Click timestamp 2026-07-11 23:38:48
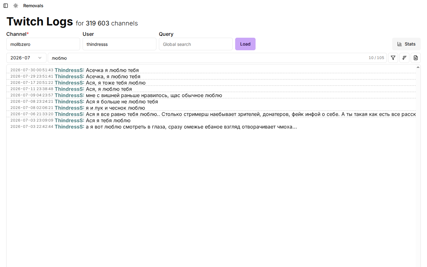The height and width of the screenshot is (267, 427). click(32, 89)
